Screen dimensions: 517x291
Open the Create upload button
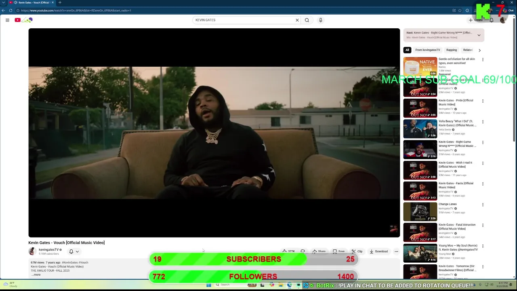pyautogui.click(x=476, y=20)
